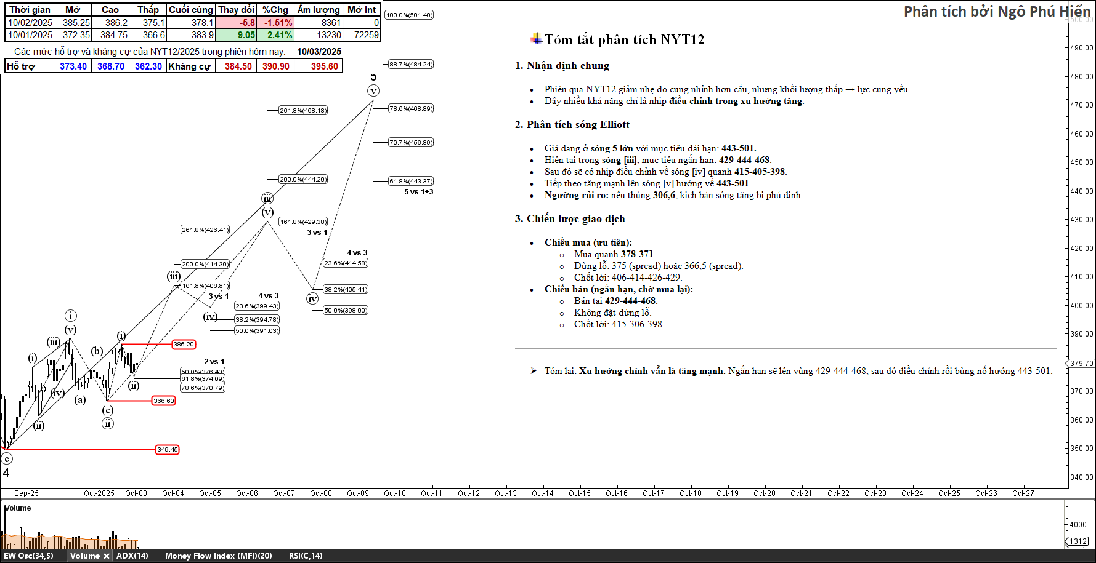Select the 88.7%(484.24) Fibonacci label
1096x563 pixels.
click(411, 65)
